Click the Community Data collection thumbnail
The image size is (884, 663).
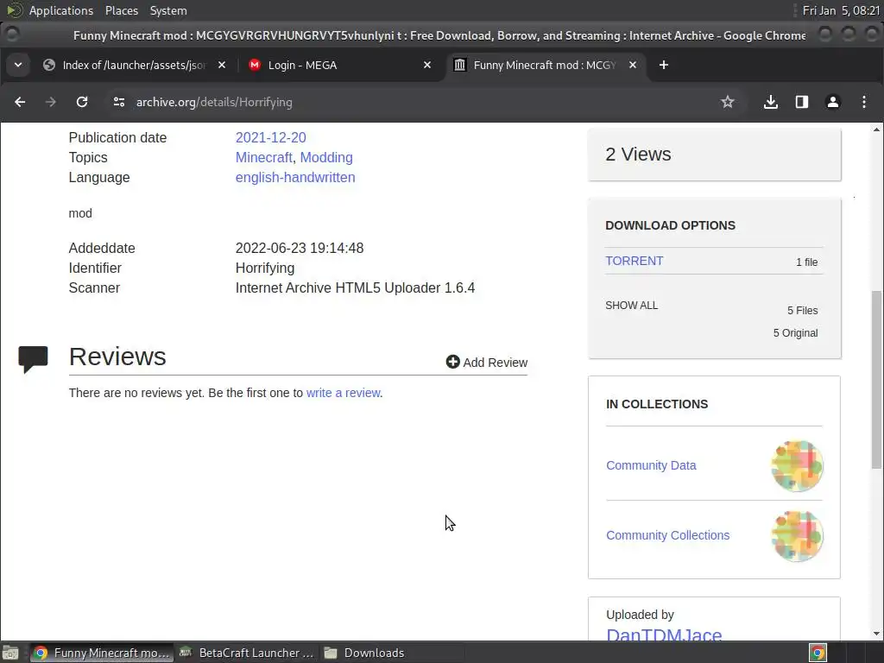tap(797, 465)
